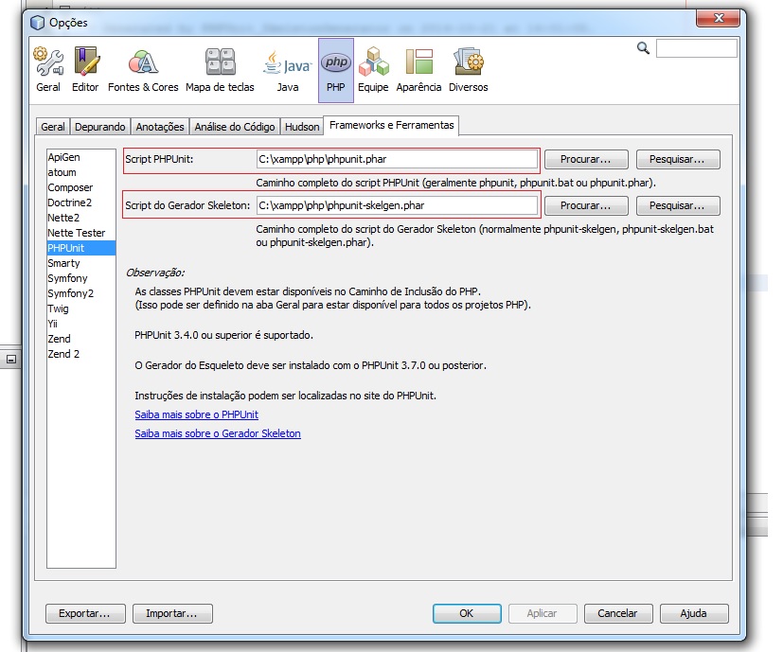Open Saiba mais sobre o PHPUnit link

tap(196, 414)
